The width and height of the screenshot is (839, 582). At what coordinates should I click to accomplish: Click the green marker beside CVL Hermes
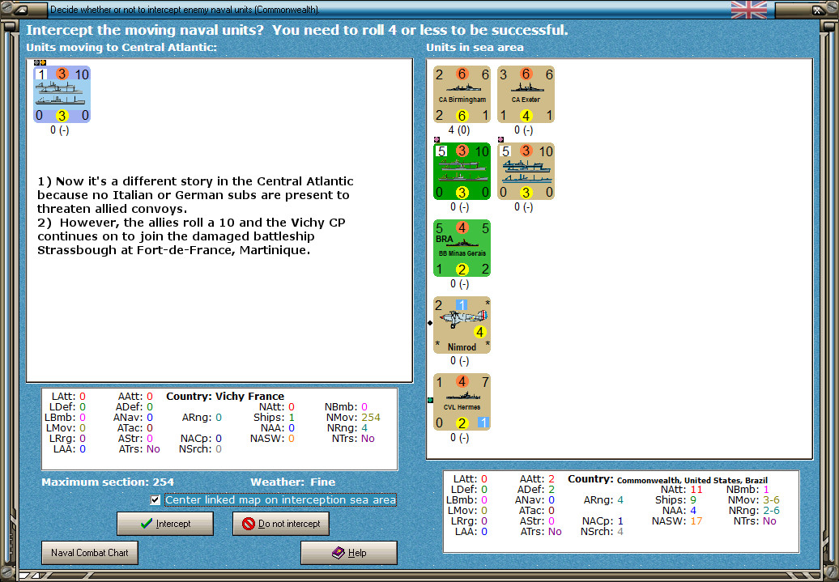(x=430, y=400)
